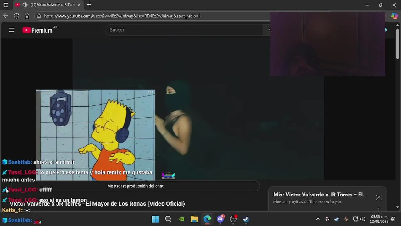
Task: Click Sashitab's chat message ahora si a mimir
Action: coord(54,162)
